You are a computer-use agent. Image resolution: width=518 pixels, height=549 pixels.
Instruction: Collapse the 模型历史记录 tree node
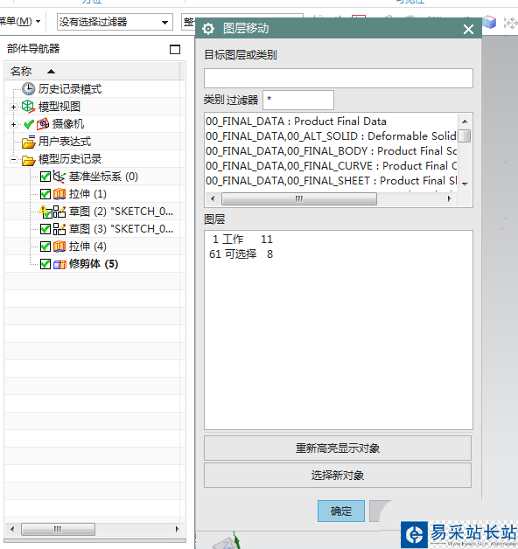click(x=13, y=159)
